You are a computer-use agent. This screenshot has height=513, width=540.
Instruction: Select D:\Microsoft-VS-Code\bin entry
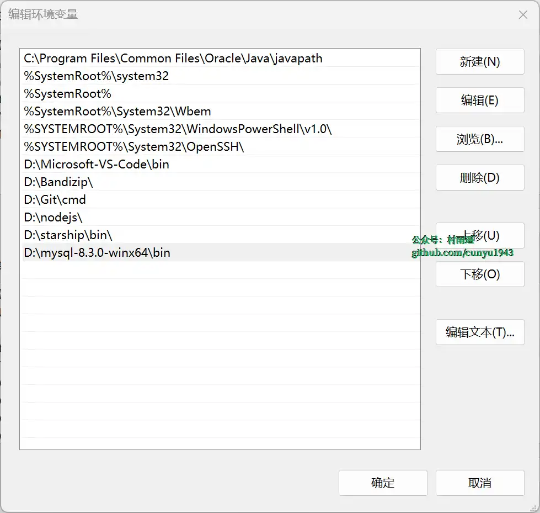pos(97,165)
